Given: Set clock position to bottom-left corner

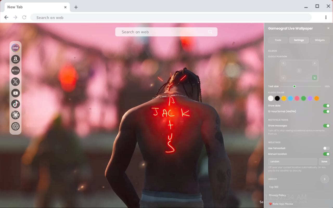Looking at the screenshot, I should coord(284,77).
